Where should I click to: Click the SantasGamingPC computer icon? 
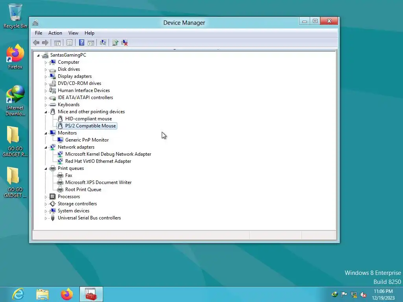pyautogui.click(x=45, y=55)
